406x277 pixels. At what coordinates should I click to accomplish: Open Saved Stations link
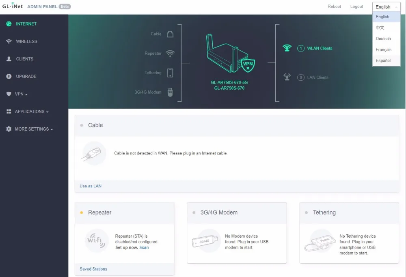point(93,269)
